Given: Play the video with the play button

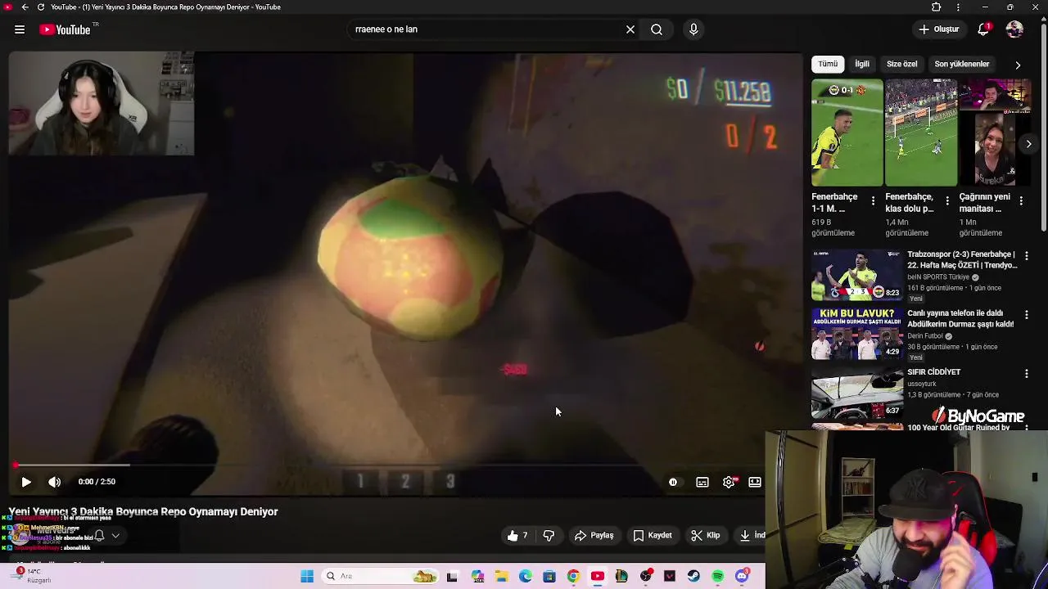Looking at the screenshot, I should click(x=25, y=482).
